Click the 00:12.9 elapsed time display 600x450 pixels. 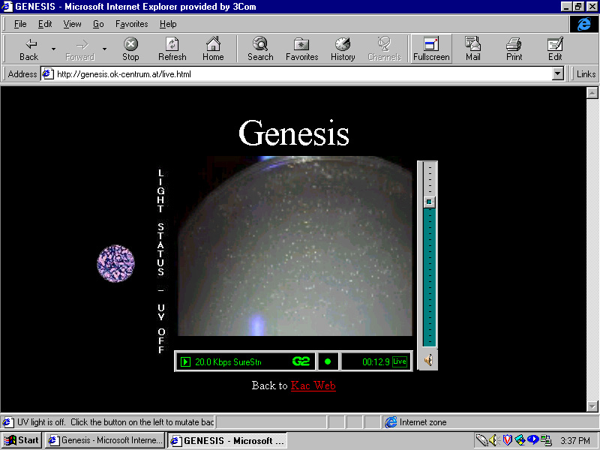click(376, 361)
